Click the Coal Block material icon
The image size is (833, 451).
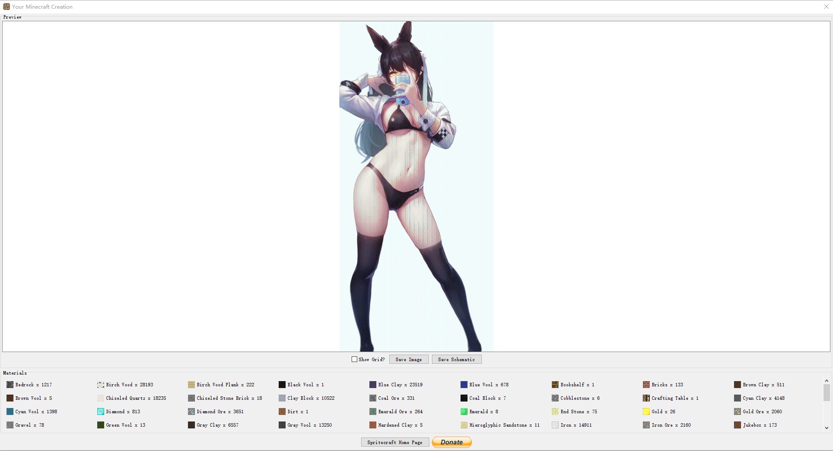coord(464,398)
